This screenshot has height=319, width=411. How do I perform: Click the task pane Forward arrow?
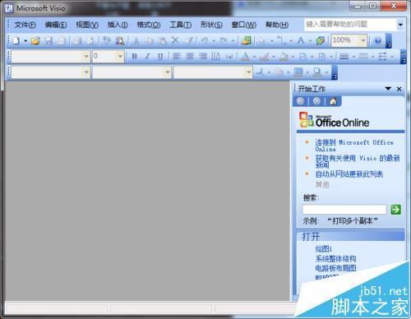click(x=316, y=101)
